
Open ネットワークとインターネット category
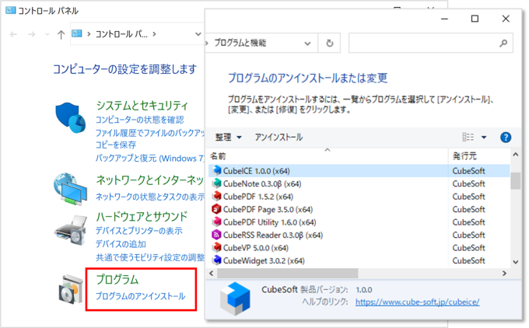coord(150,180)
